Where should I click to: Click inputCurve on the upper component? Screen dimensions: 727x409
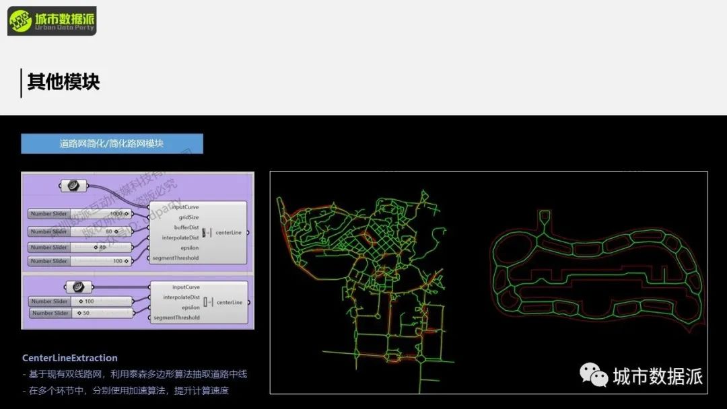[x=185, y=207]
